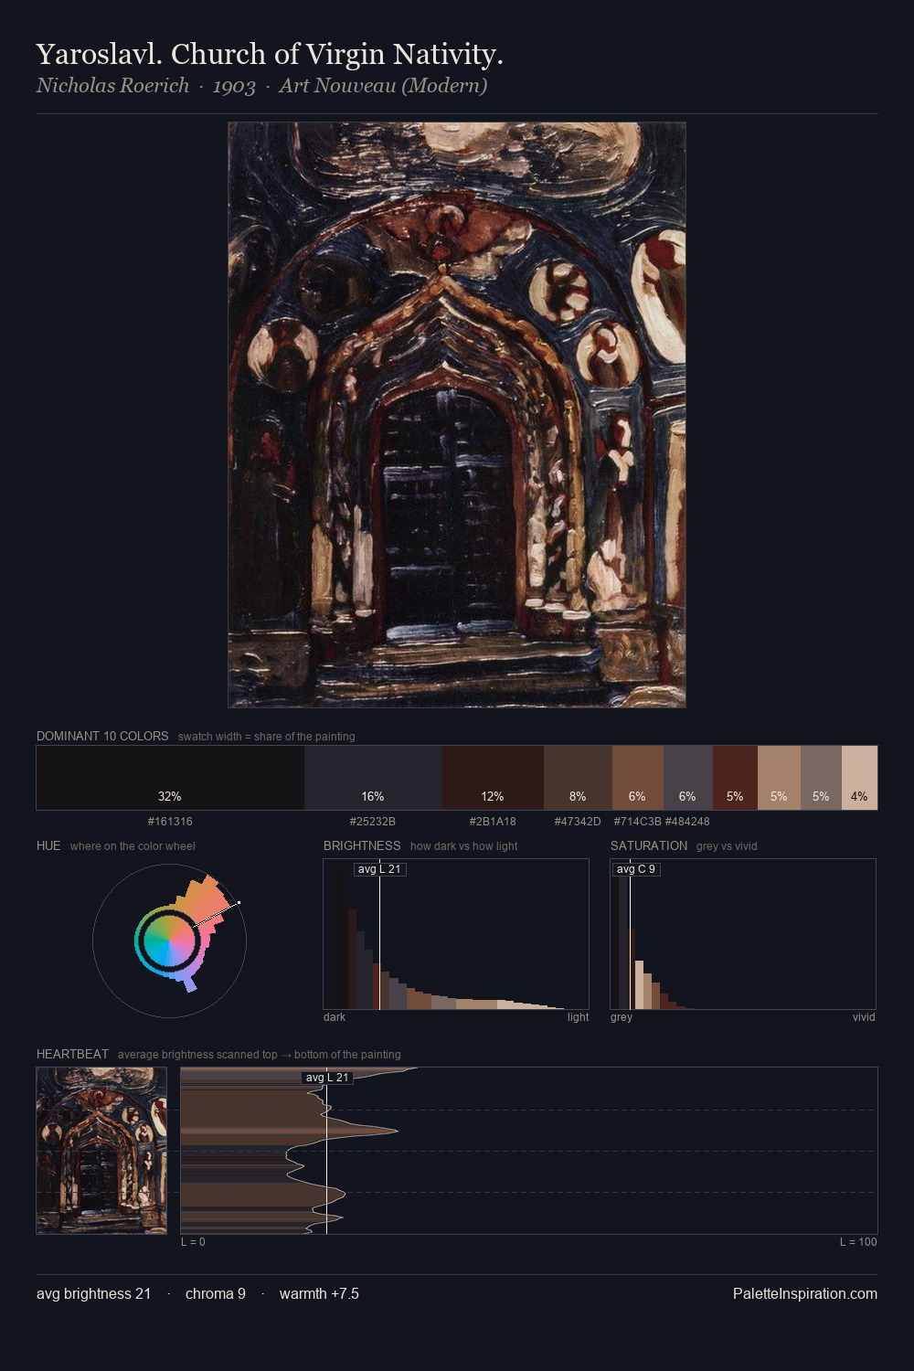Click the painting title text
Screen dimensions: 914x1371
click(x=270, y=54)
